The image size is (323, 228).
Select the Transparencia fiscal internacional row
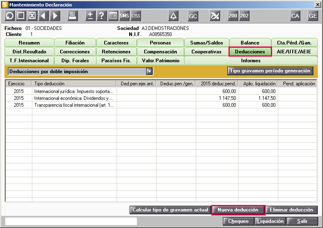[x=161, y=105]
